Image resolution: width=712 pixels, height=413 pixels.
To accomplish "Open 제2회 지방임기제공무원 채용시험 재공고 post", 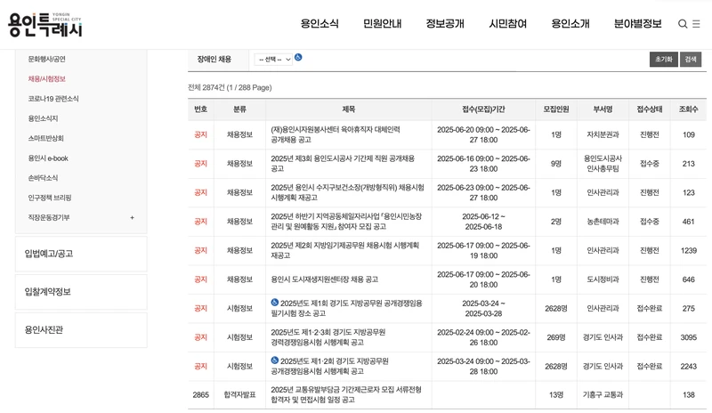I will click(x=345, y=250).
